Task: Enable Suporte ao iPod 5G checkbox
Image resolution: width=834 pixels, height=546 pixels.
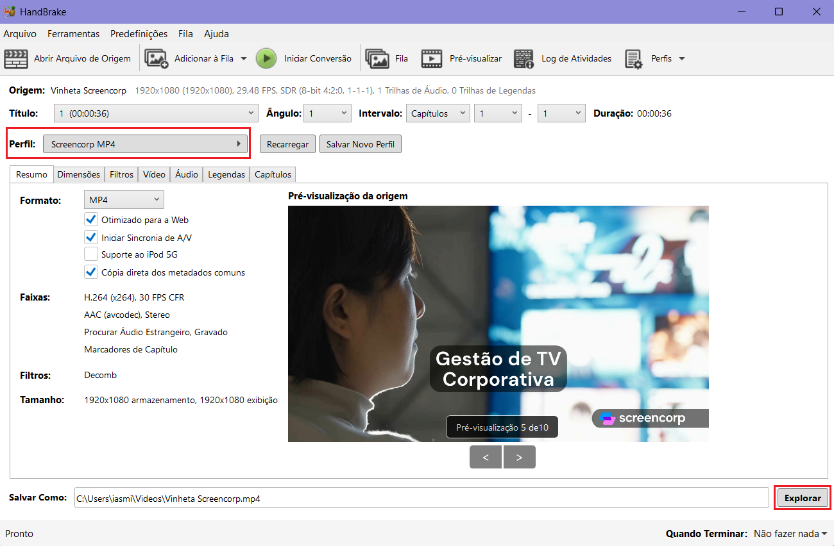Action: coord(91,254)
